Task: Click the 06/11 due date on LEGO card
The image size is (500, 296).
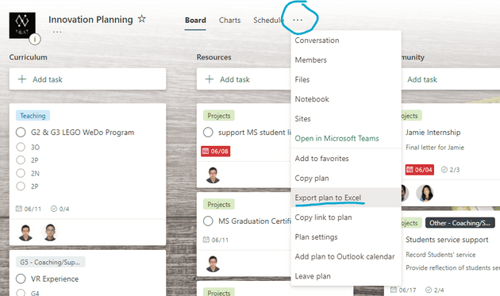Action: [29, 209]
